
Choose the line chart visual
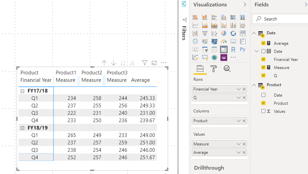click(x=195, y=25)
